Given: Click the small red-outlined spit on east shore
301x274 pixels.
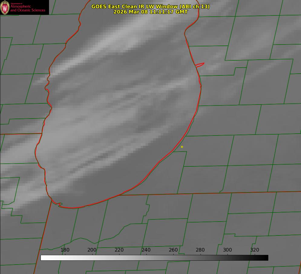Looking at the screenshot, I should [x=200, y=64].
